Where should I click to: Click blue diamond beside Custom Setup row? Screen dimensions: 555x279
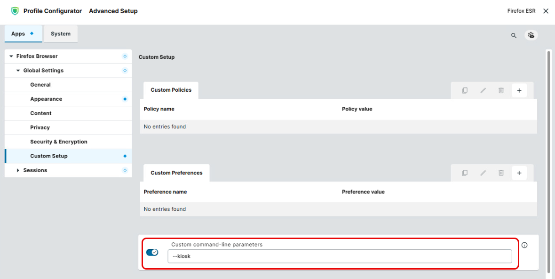tap(125, 156)
